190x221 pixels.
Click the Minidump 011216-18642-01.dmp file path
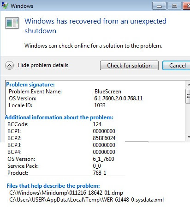point(66,193)
